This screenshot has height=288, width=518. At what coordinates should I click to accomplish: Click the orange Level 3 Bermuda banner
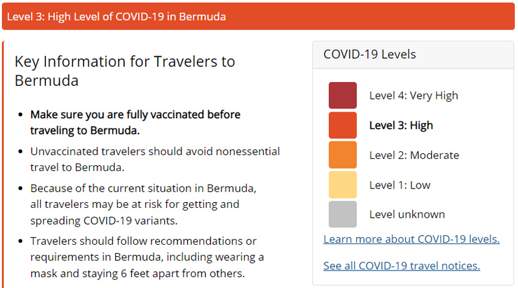(258, 16)
